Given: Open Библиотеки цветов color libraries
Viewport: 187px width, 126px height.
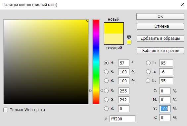Looking at the screenshot, I should tap(160, 51).
